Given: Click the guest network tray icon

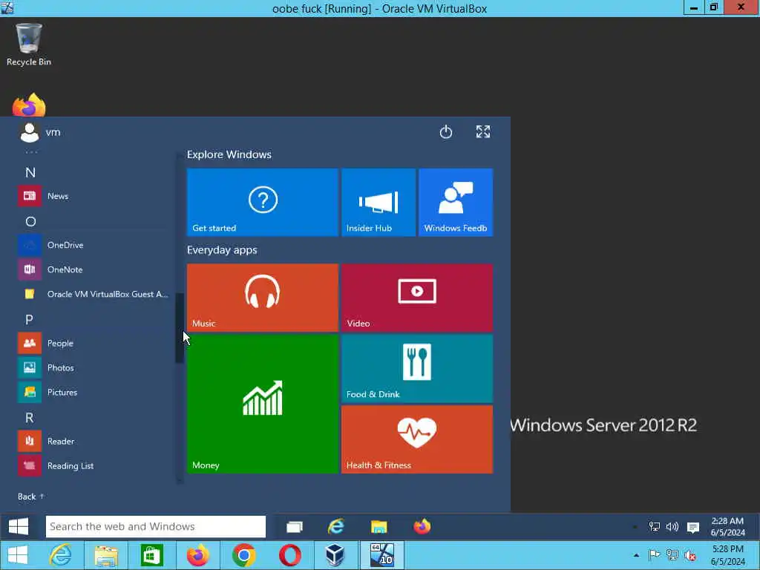Looking at the screenshot, I should 655,527.
